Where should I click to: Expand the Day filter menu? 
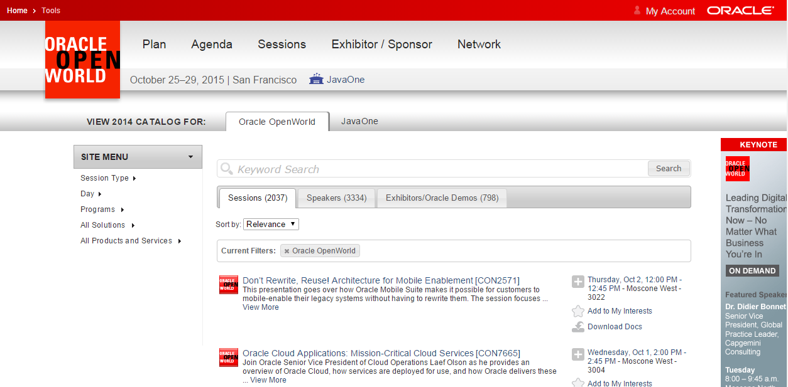point(91,194)
